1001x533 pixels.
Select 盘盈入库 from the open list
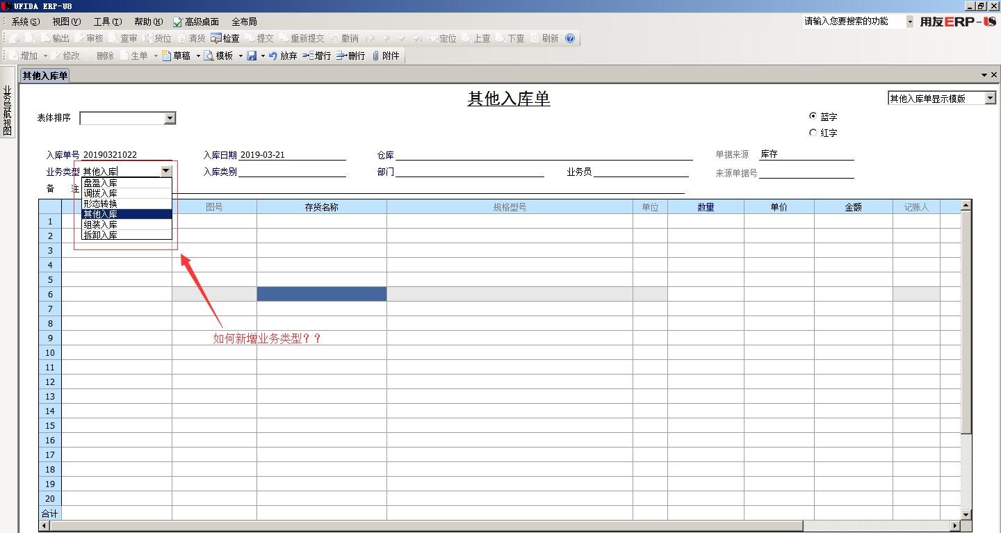pos(99,183)
